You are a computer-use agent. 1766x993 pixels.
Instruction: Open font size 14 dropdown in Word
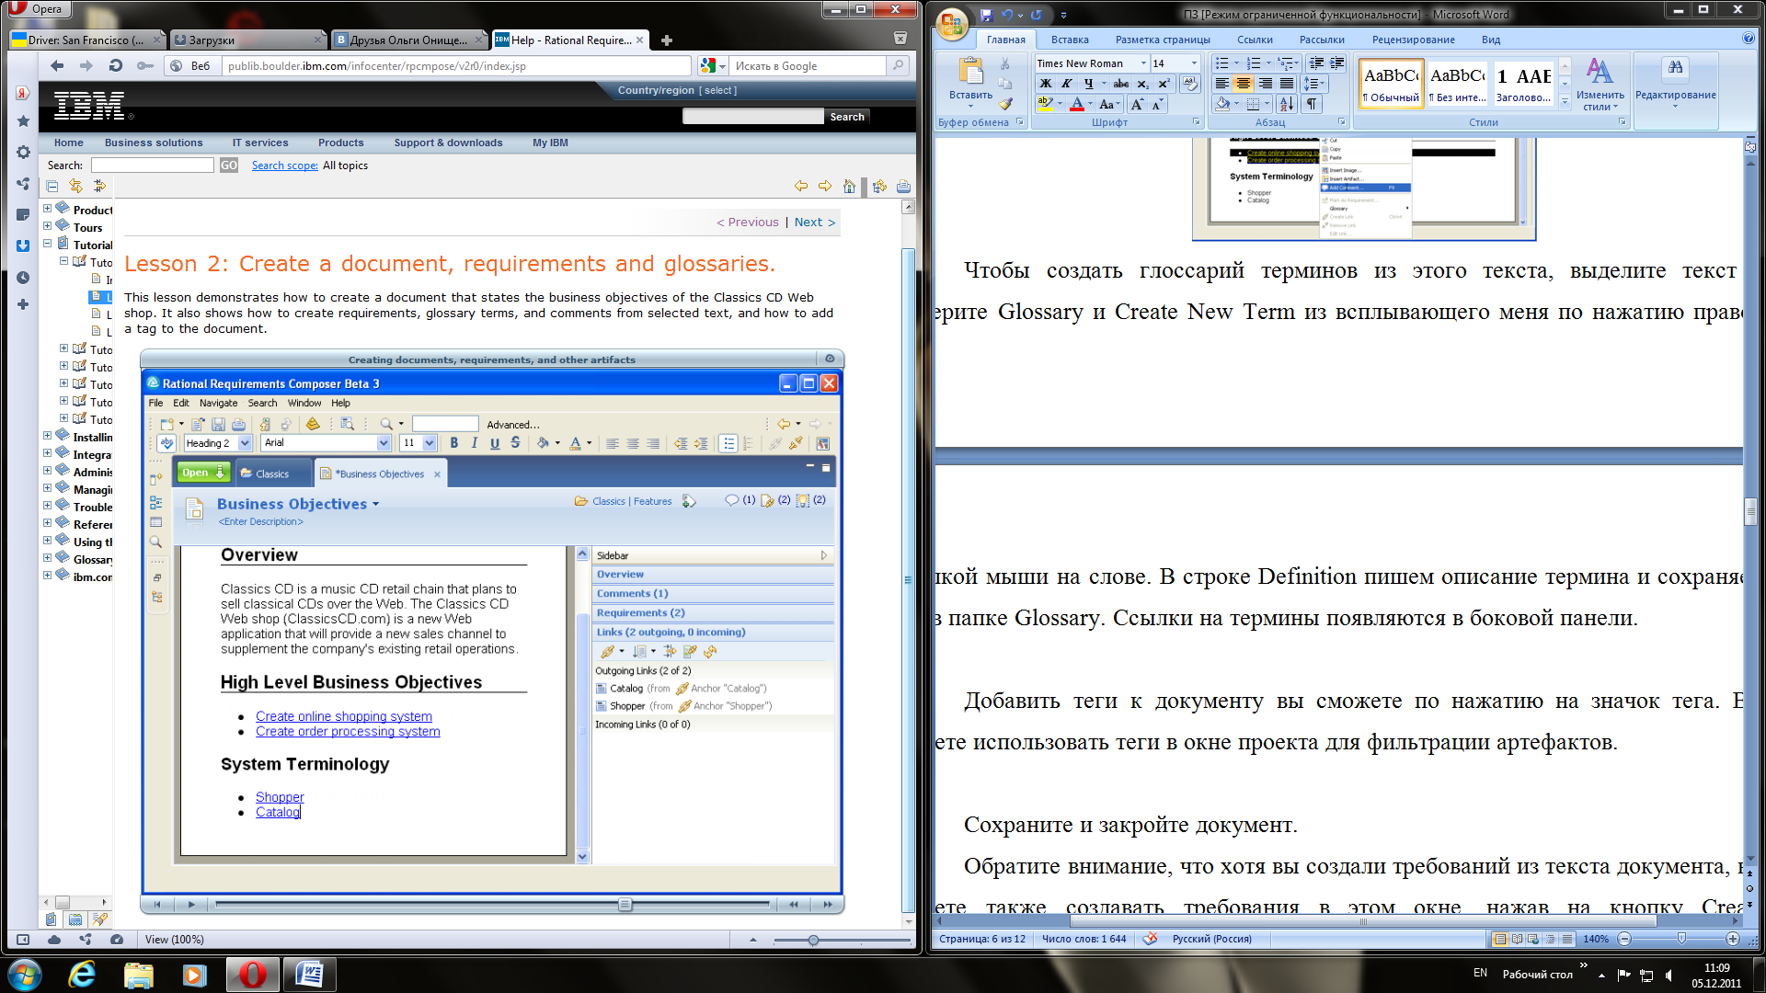click(1194, 63)
